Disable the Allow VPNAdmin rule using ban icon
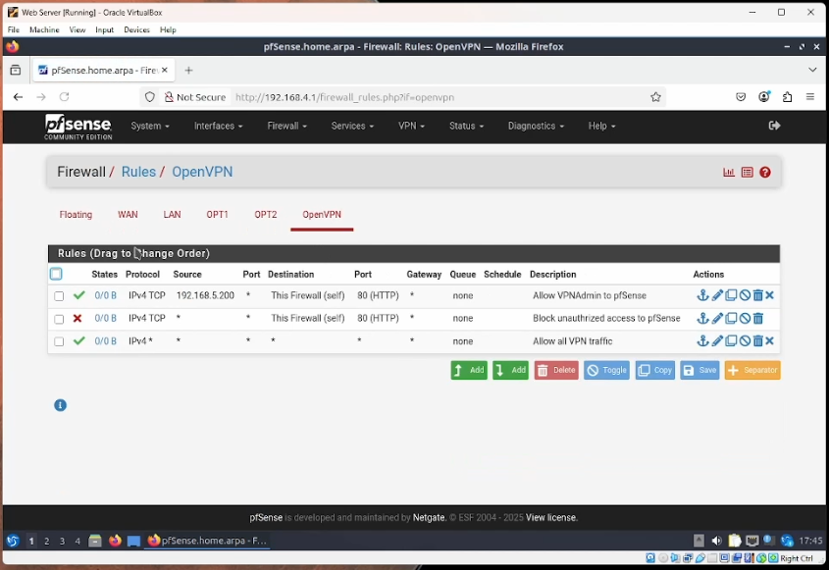This screenshot has width=829, height=570. click(x=745, y=295)
